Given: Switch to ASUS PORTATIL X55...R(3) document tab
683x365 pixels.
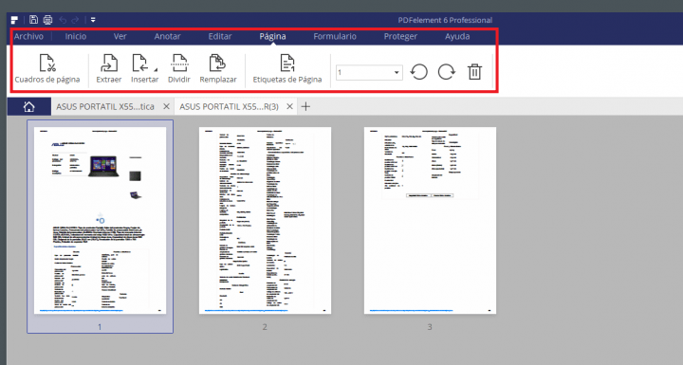Looking at the screenshot, I should pyautogui.click(x=230, y=107).
